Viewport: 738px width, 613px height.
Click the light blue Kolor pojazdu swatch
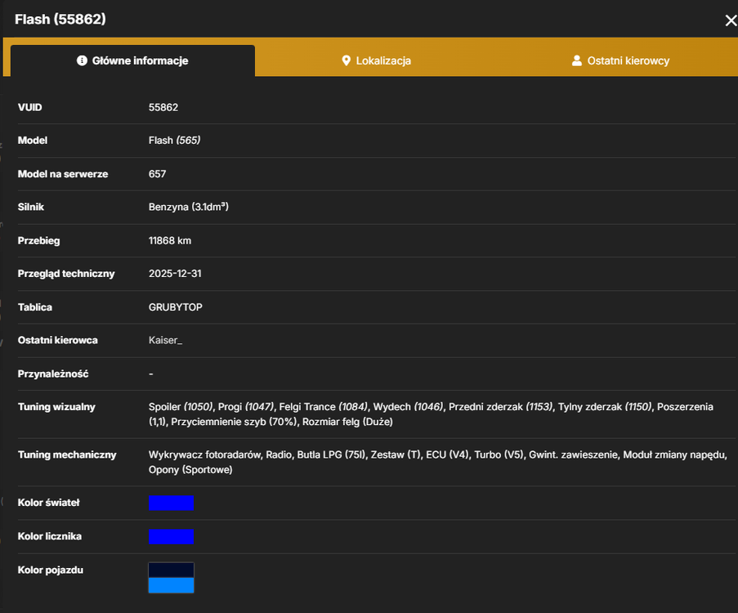[171, 585]
